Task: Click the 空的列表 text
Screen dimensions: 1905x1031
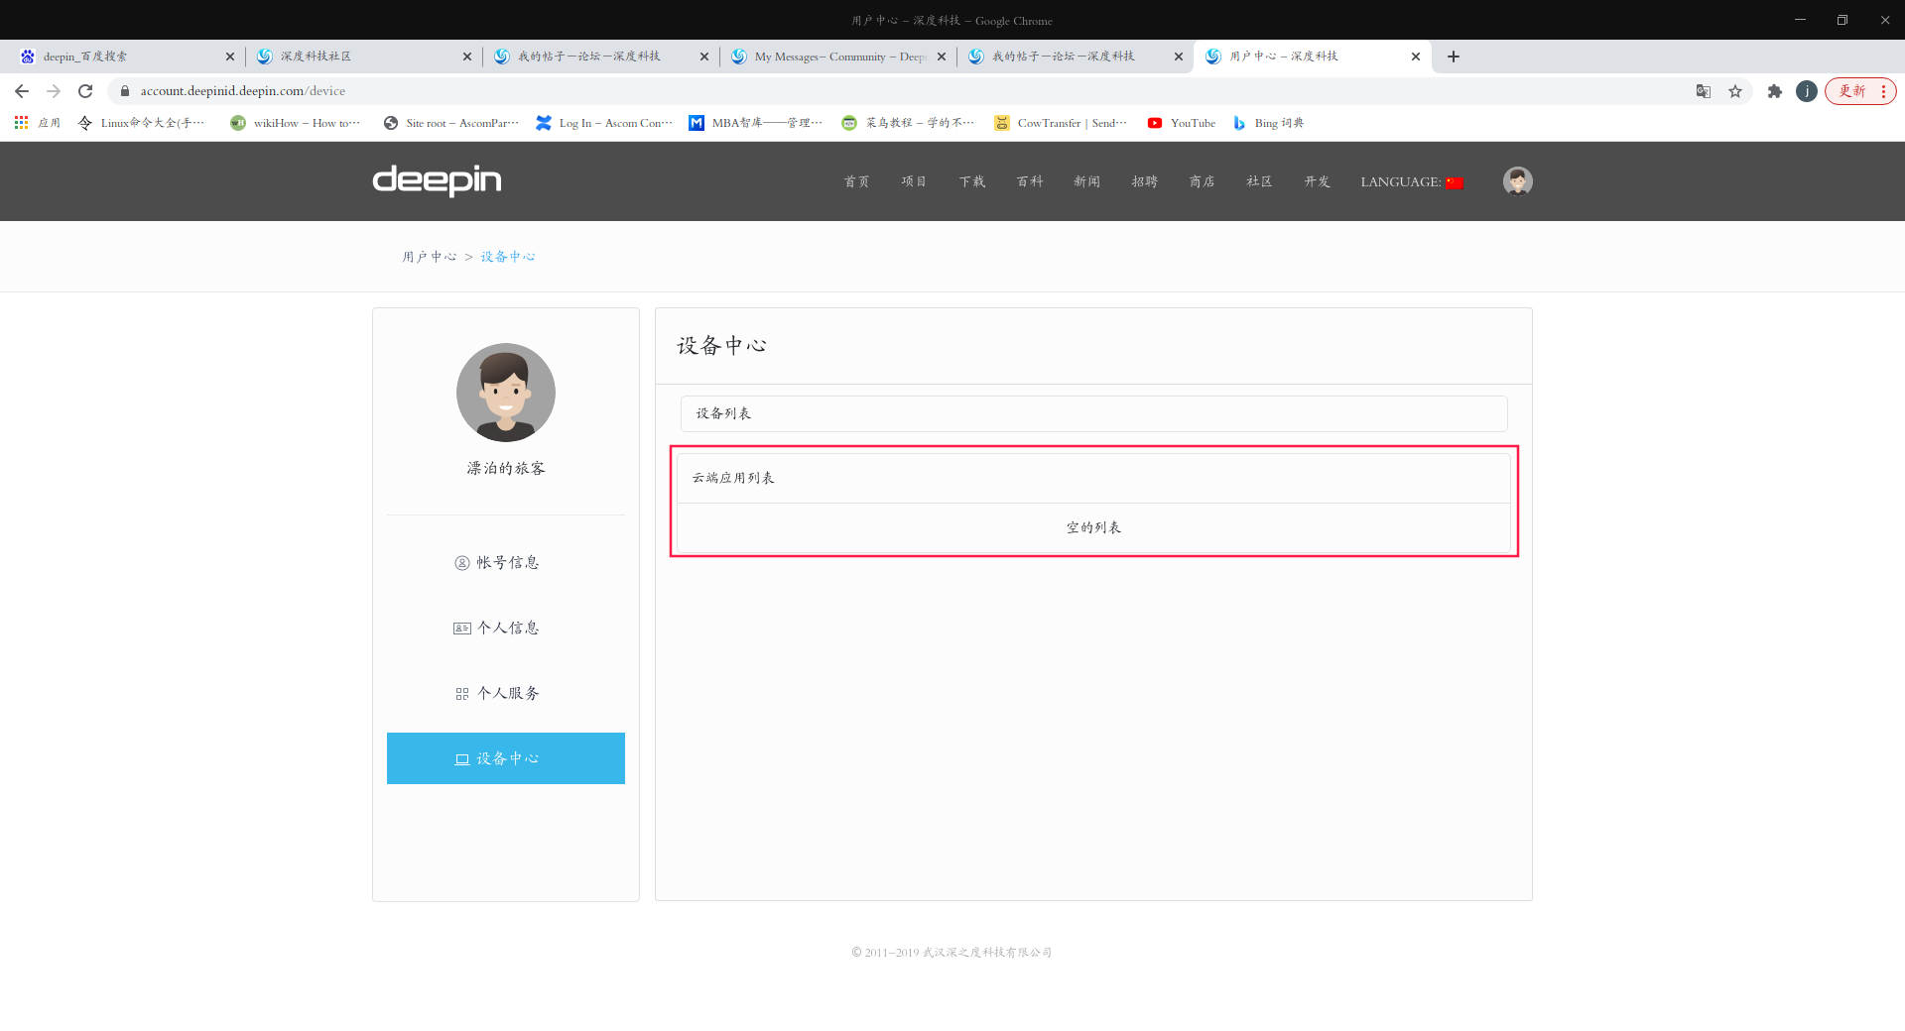Action: click(1093, 527)
